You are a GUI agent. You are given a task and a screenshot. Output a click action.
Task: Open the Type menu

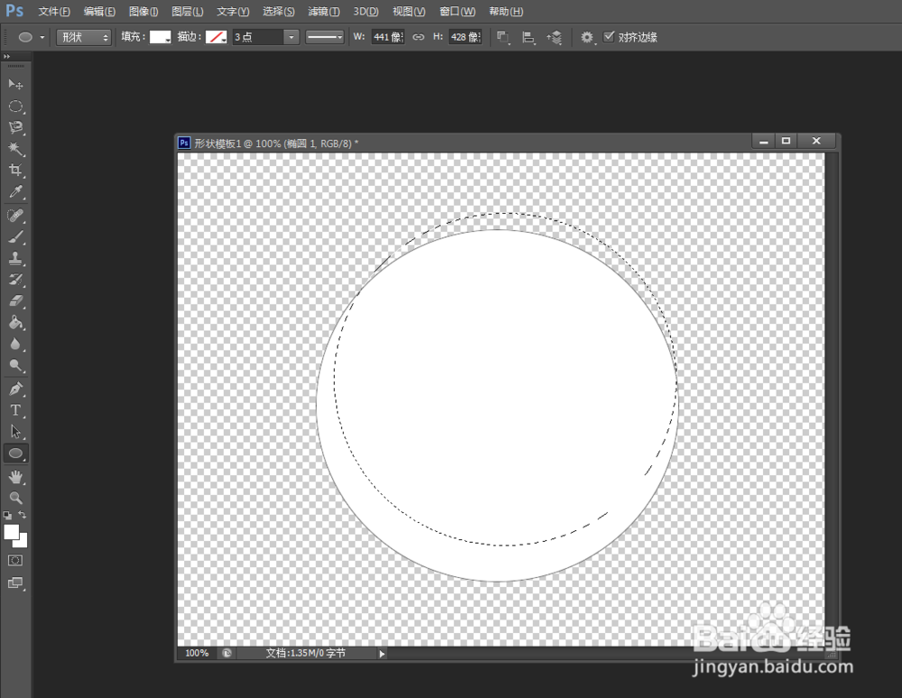point(233,12)
